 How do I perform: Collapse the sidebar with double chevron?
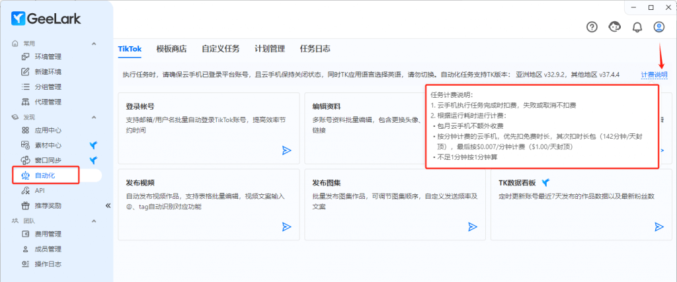(x=108, y=205)
